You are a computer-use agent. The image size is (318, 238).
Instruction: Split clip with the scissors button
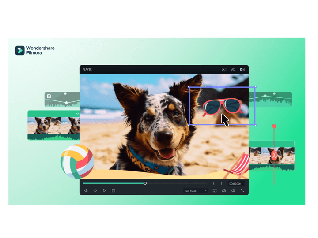pos(274,156)
